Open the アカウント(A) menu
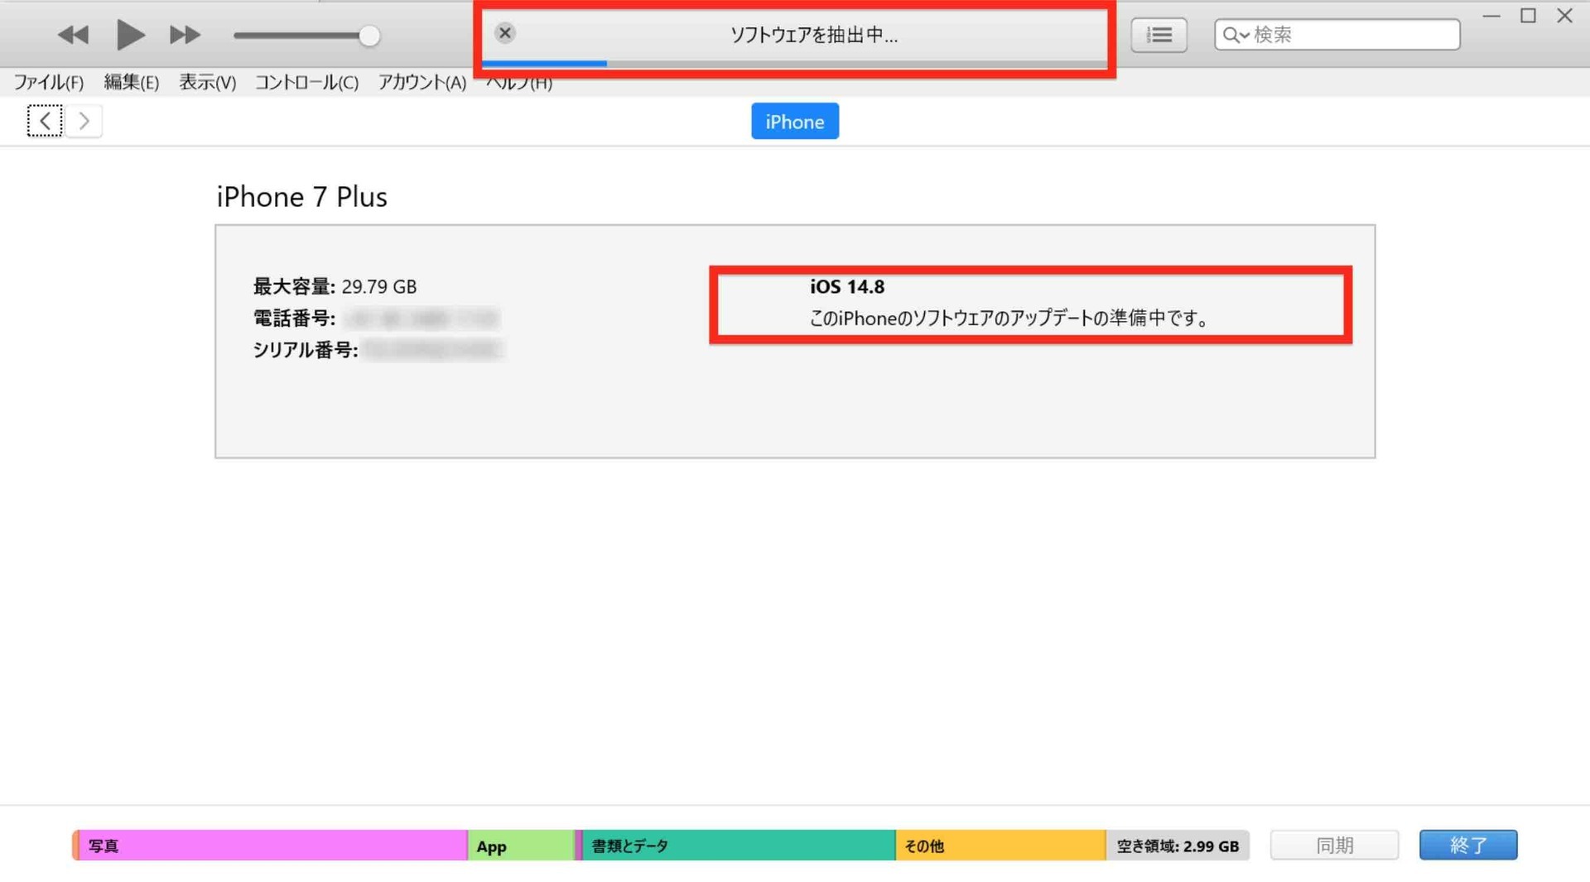This screenshot has height=882, width=1590. click(x=422, y=82)
